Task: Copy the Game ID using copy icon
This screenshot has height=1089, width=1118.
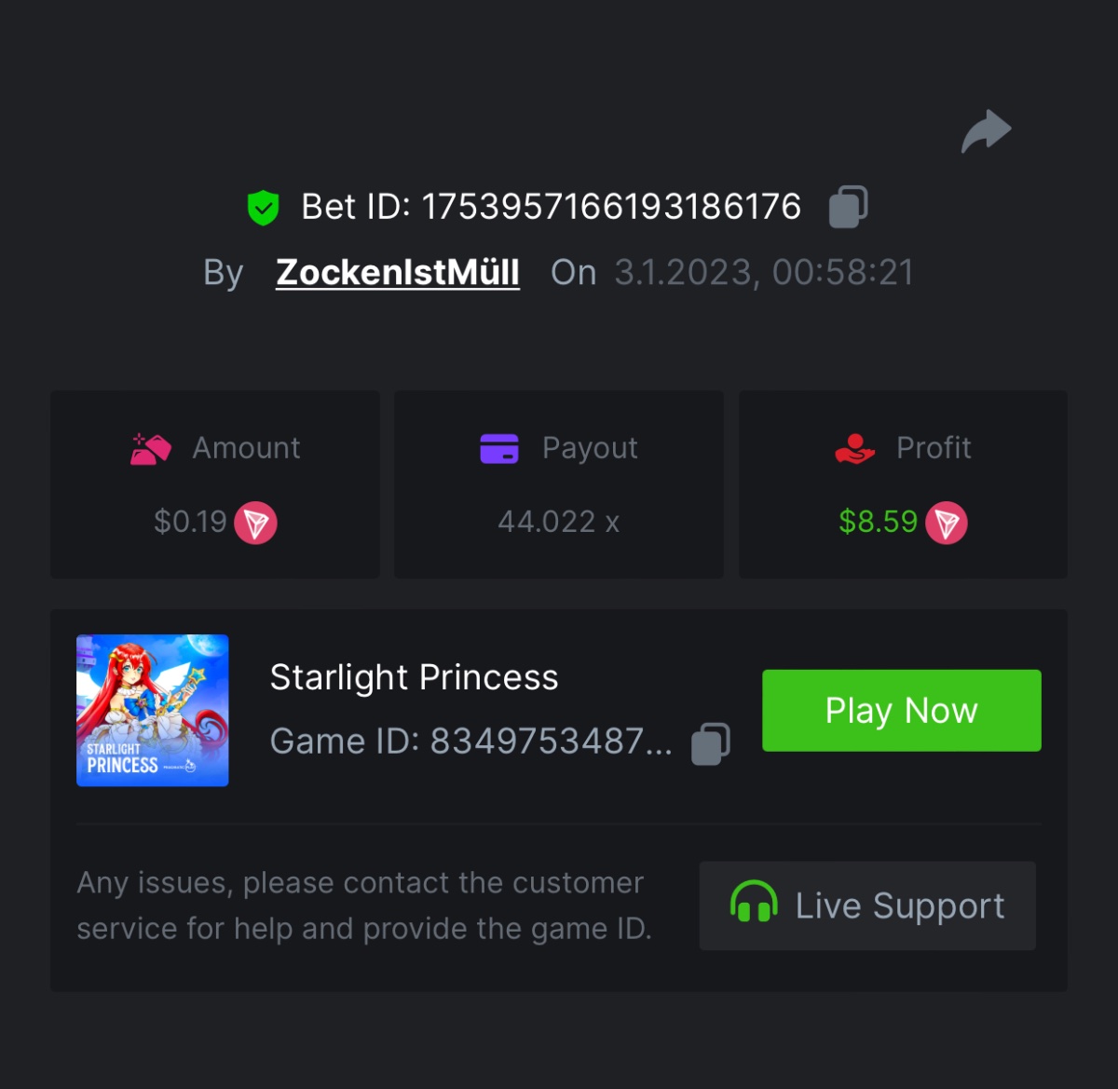Action: (710, 743)
